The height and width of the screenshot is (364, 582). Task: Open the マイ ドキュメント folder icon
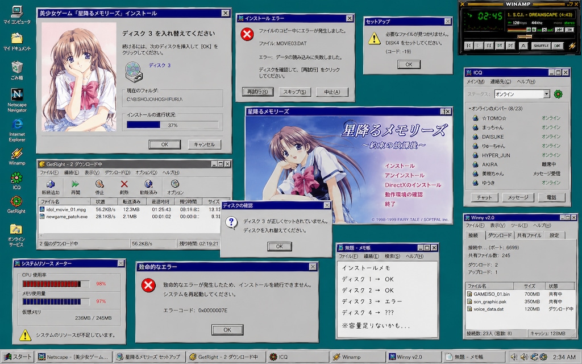pyautogui.click(x=16, y=39)
